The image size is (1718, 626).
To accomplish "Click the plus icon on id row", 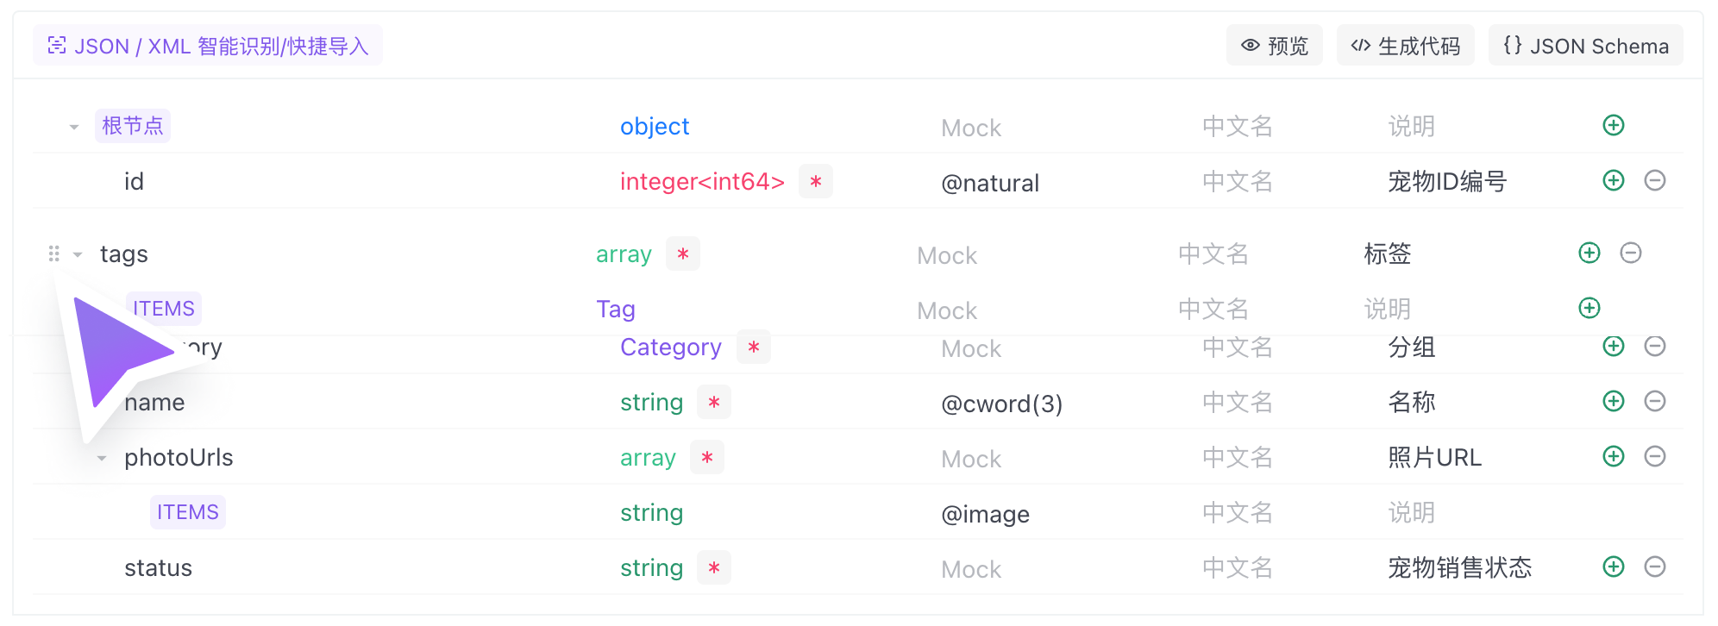I will coord(1613,180).
